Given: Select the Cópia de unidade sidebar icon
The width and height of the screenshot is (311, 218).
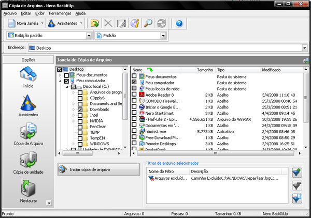Looking at the screenshot, I should tap(28, 160).
